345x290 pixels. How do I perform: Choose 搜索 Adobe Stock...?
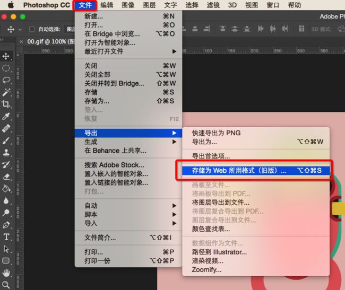[x=129, y=165]
